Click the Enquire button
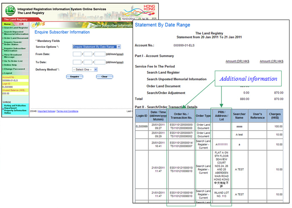 [x=75, y=77]
